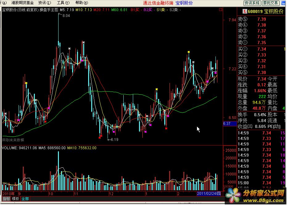Click the volume MA10: 755632.00 label
Image resolution: width=287 pixels, height=205 pixels.
click(x=82, y=148)
